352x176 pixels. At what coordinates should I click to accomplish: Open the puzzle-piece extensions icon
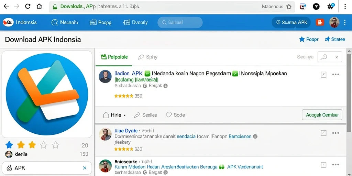[x=330, y=6]
